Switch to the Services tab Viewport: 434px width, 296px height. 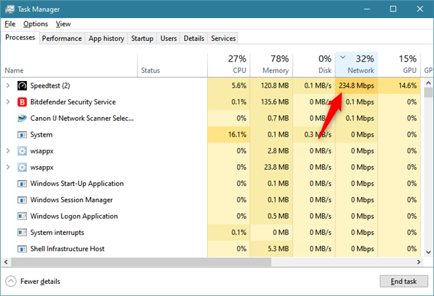[x=223, y=38]
